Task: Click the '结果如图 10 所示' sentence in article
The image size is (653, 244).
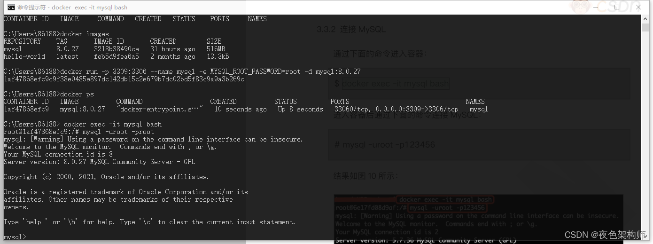Action: tap(365, 176)
